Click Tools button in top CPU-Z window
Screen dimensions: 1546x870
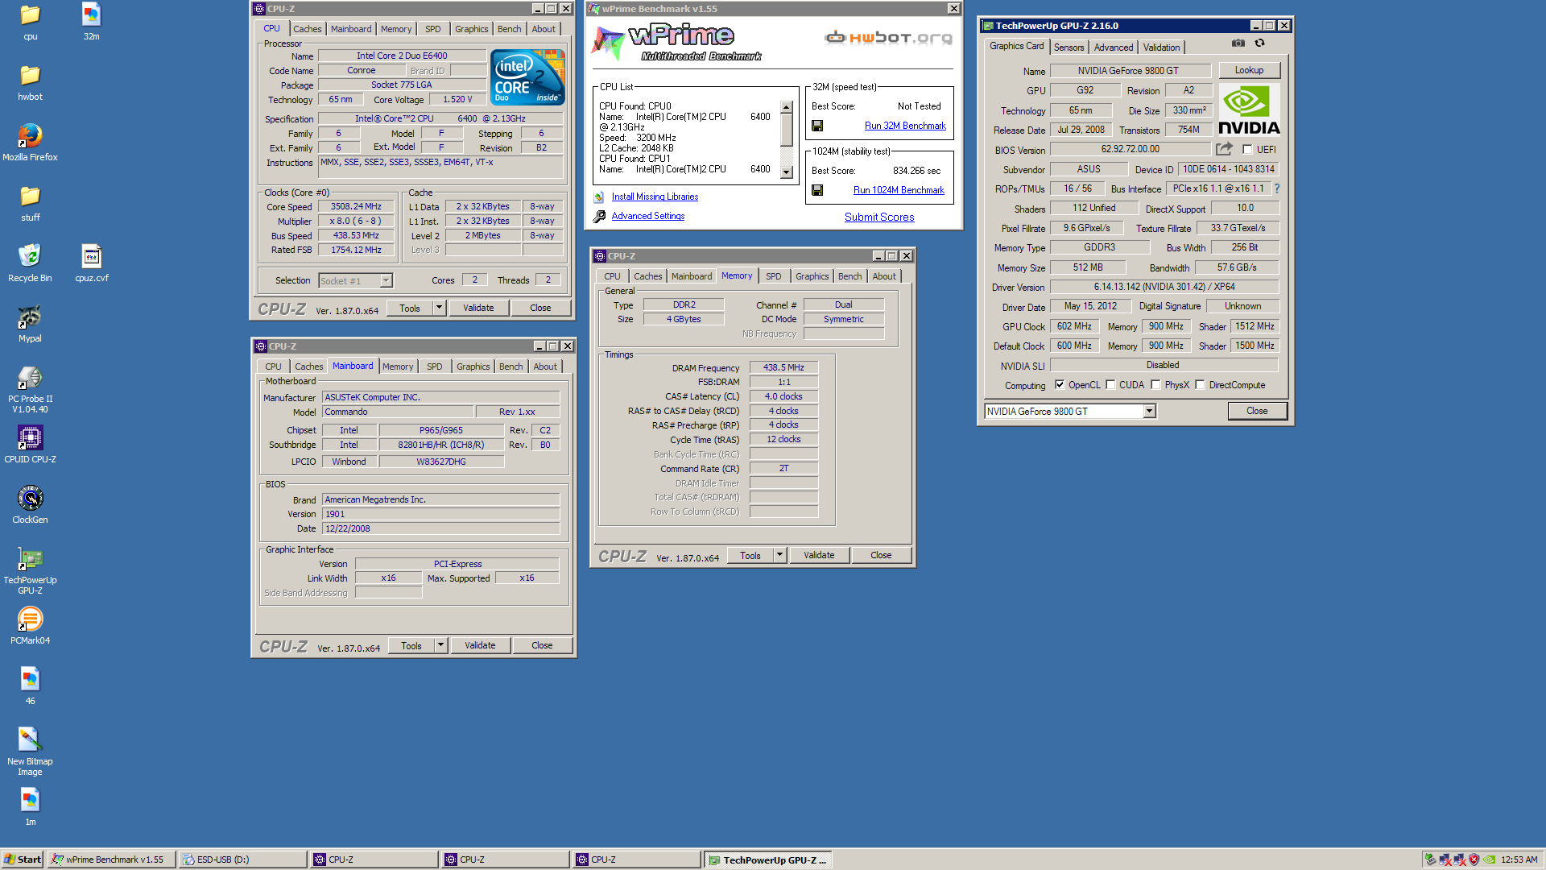click(x=410, y=308)
